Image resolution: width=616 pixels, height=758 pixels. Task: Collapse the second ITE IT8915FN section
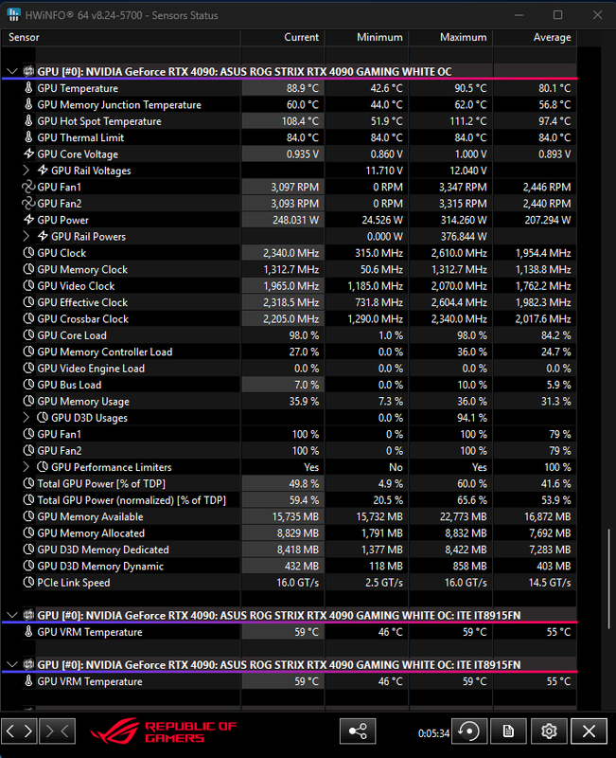[12, 664]
